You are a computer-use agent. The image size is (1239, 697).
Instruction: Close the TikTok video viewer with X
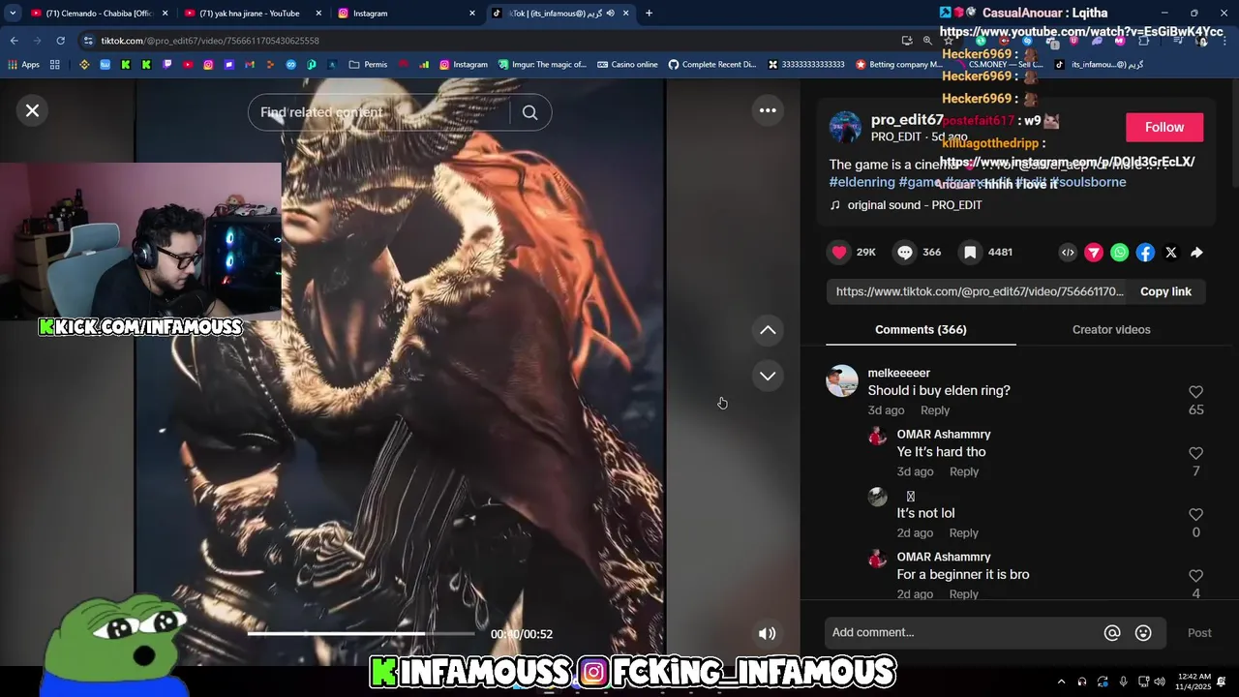click(x=32, y=110)
